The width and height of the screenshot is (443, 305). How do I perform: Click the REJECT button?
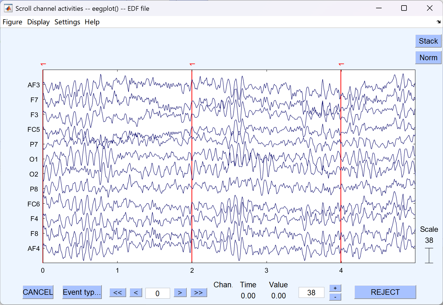click(x=385, y=292)
